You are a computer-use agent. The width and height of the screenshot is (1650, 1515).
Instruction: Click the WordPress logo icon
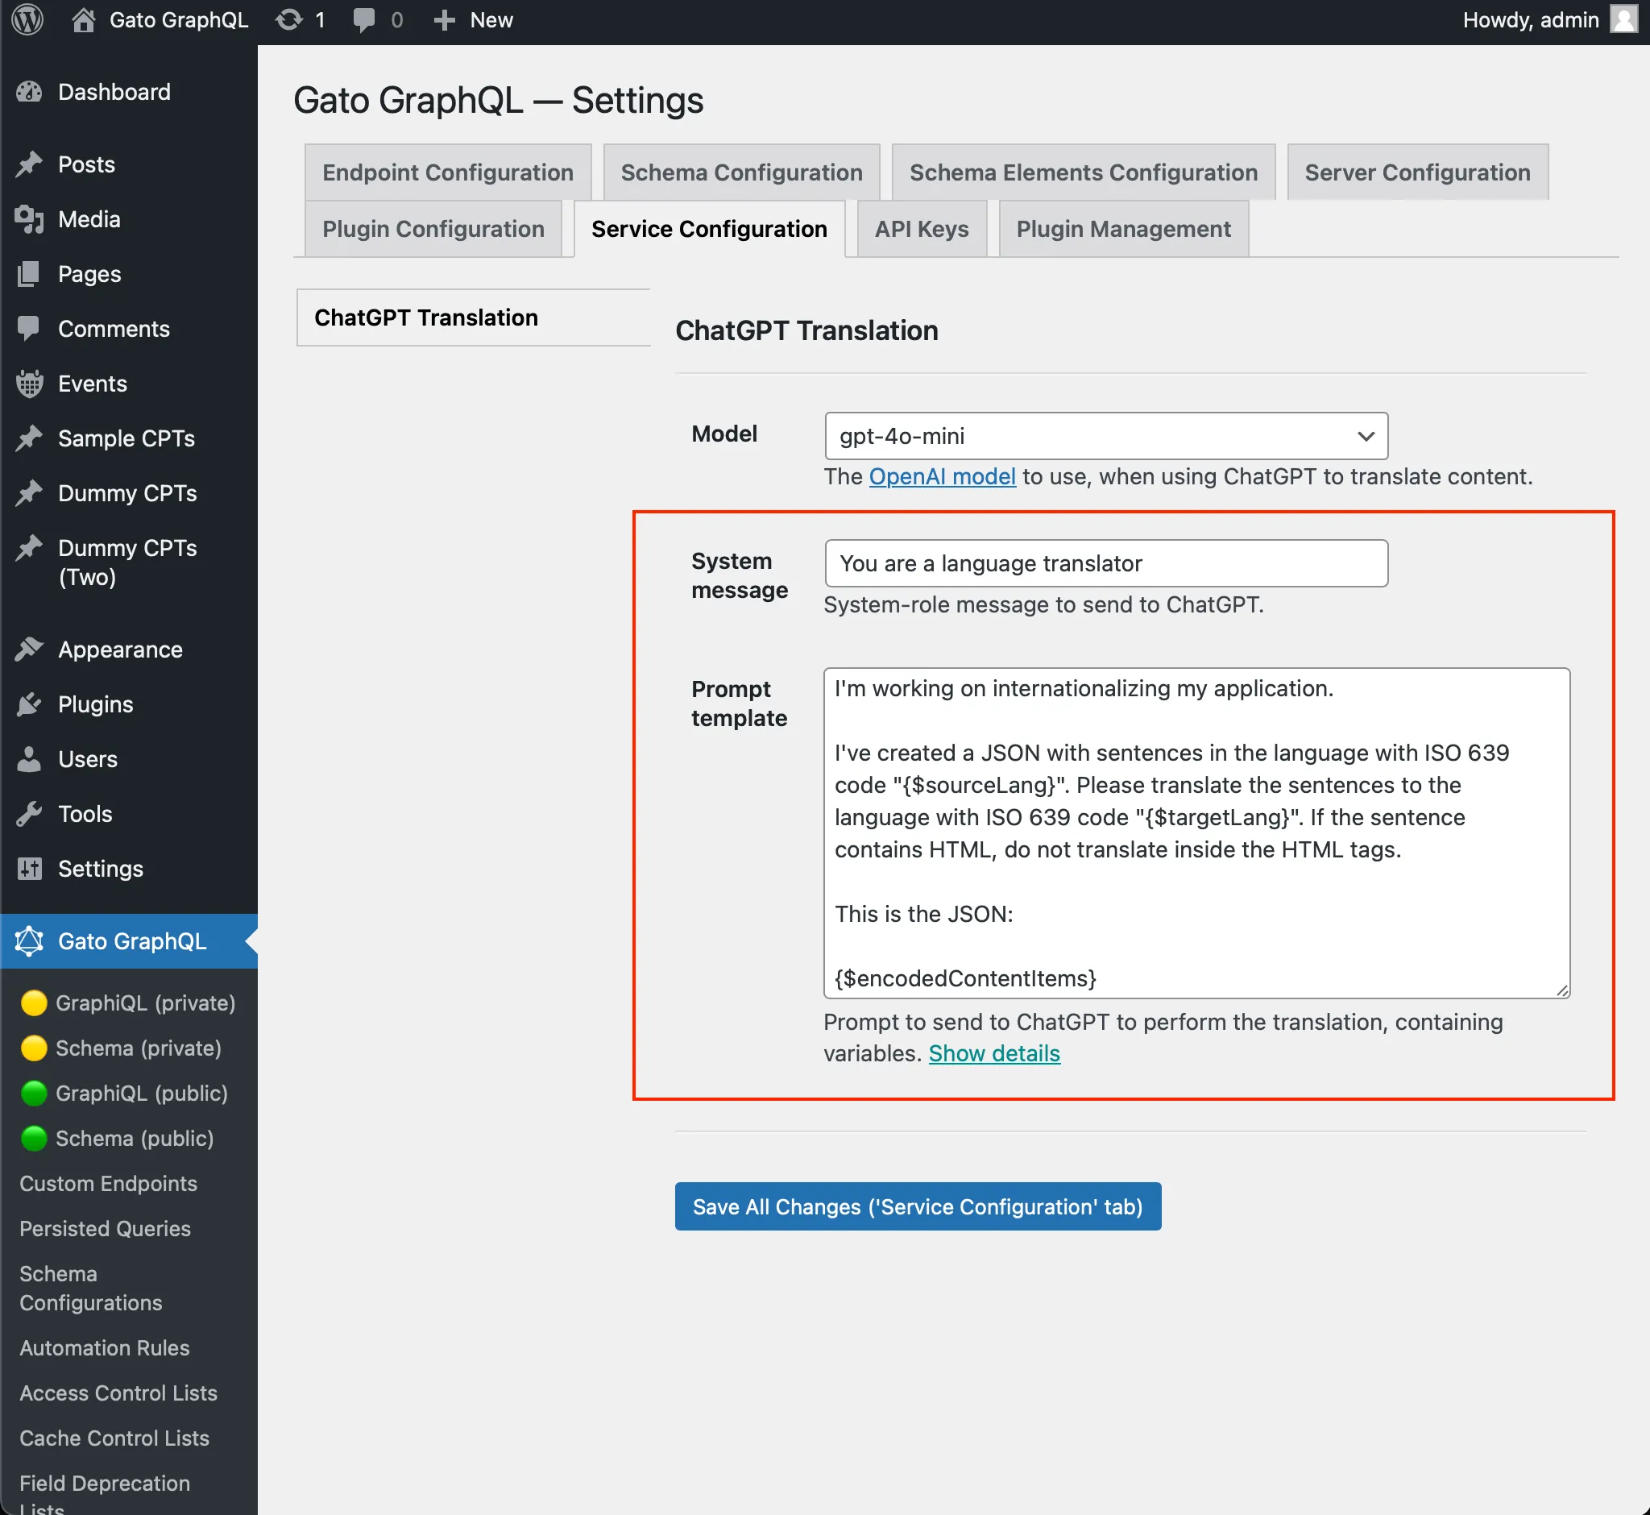(28, 19)
